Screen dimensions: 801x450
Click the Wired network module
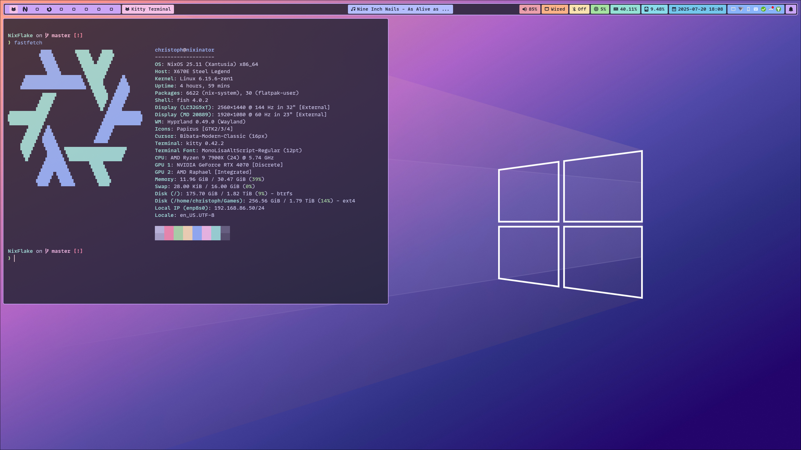tap(555, 9)
